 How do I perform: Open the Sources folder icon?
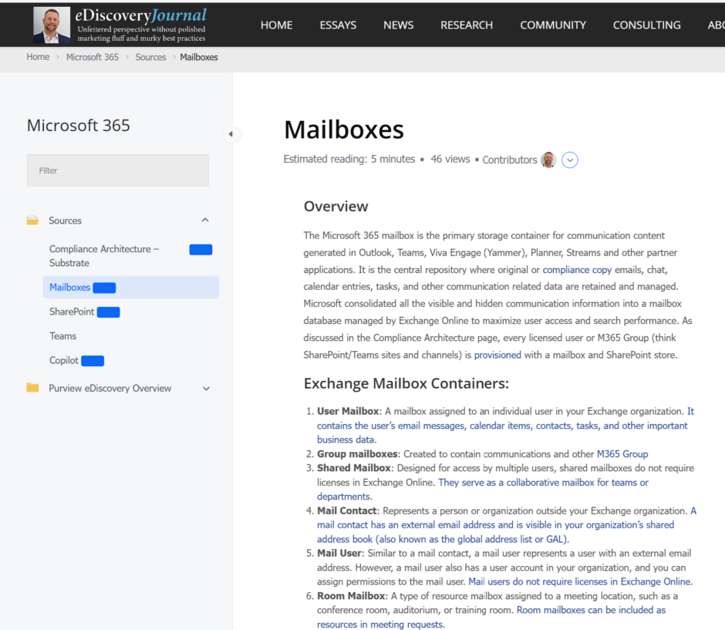pos(32,220)
